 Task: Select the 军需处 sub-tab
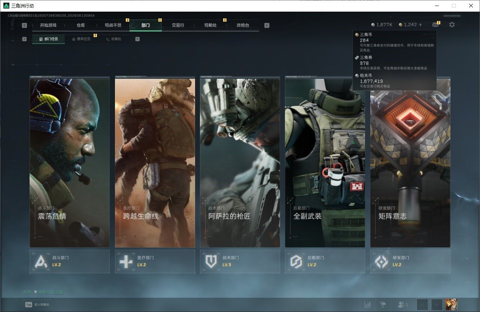(x=113, y=39)
